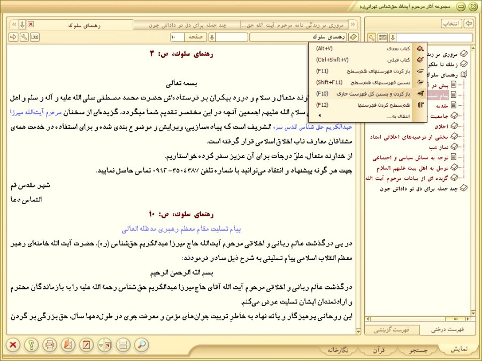The width and height of the screenshot is (482, 361).
Task: Click the page number field showing ۱۰
Action: [x=177, y=37]
